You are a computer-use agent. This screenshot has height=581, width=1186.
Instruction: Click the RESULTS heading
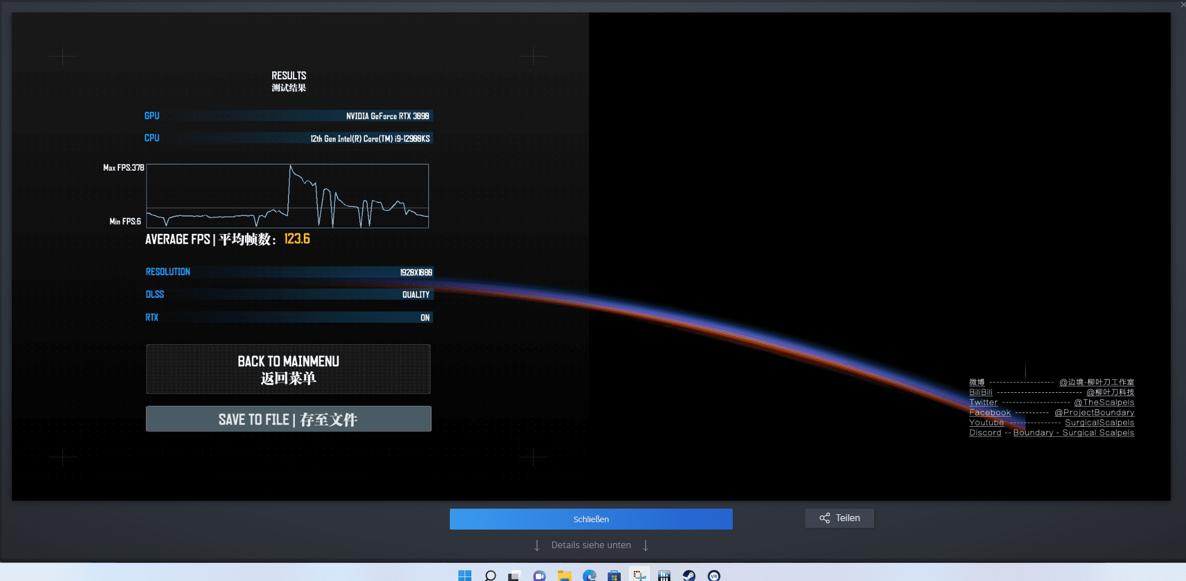[289, 76]
